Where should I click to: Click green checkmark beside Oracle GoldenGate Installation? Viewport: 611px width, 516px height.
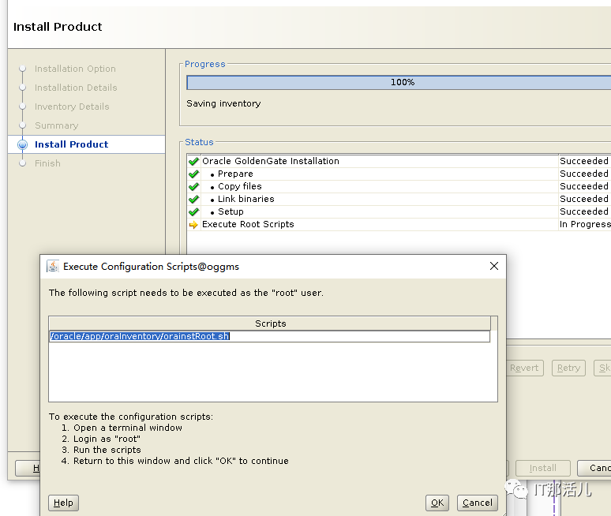(x=193, y=162)
